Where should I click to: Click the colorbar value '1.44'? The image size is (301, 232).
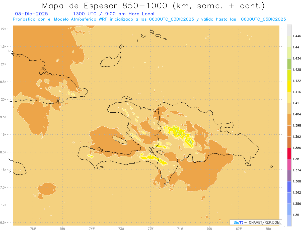[296, 47]
